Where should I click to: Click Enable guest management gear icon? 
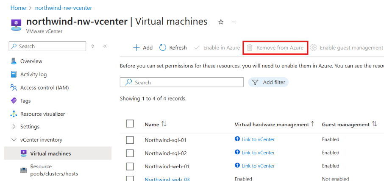pos(314,48)
